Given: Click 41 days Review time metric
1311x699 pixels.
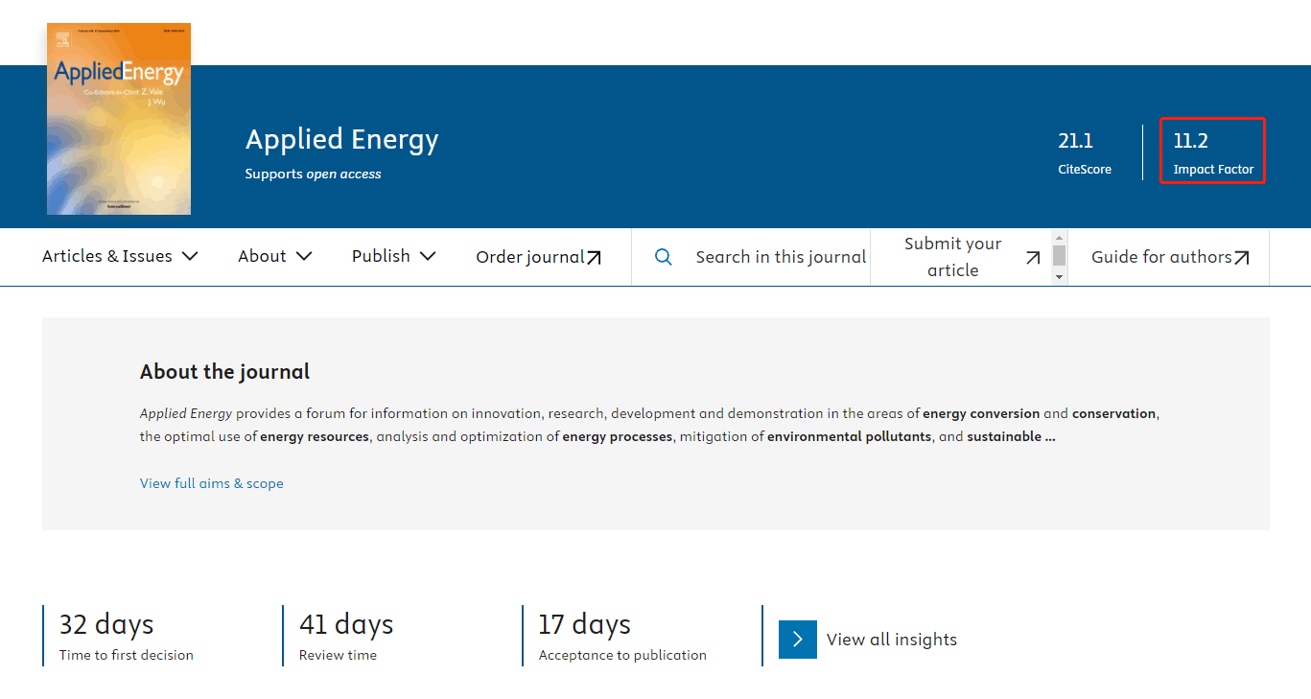Looking at the screenshot, I should tap(346, 636).
